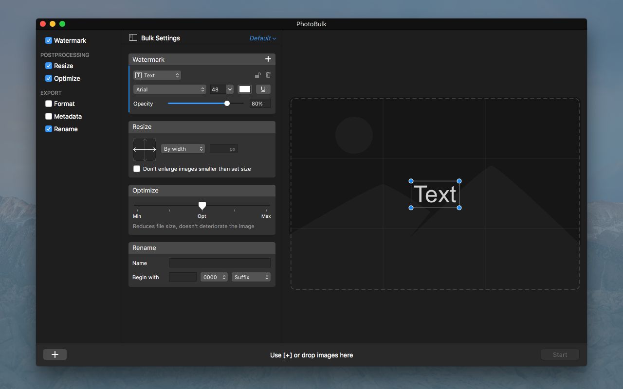Open the watermark text color swatch
The image size is (623, 389).
coord(244,89)
